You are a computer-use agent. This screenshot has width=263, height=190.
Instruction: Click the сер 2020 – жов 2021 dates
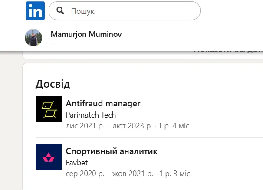tap(108, 174)
